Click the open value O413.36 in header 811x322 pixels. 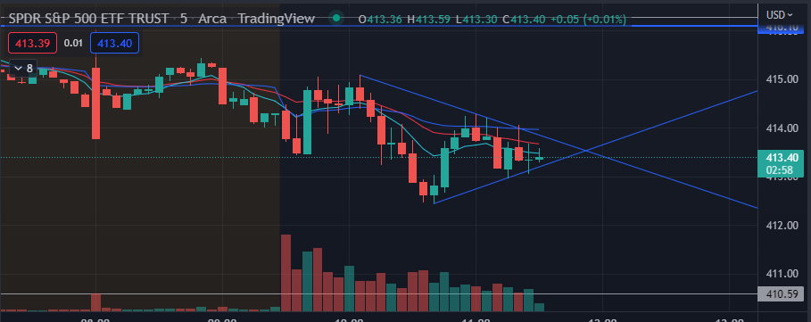[381, 20]
